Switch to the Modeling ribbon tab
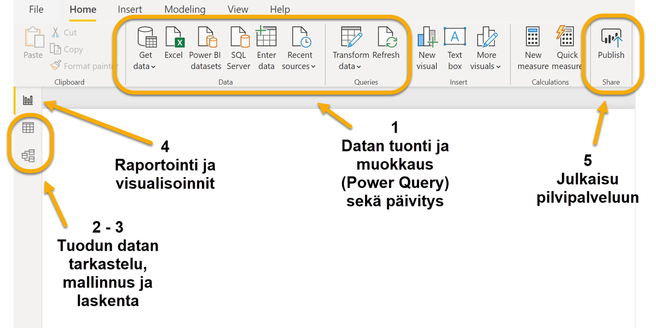The width and height of the screenshot is (656, 328). tap(185, 9)
